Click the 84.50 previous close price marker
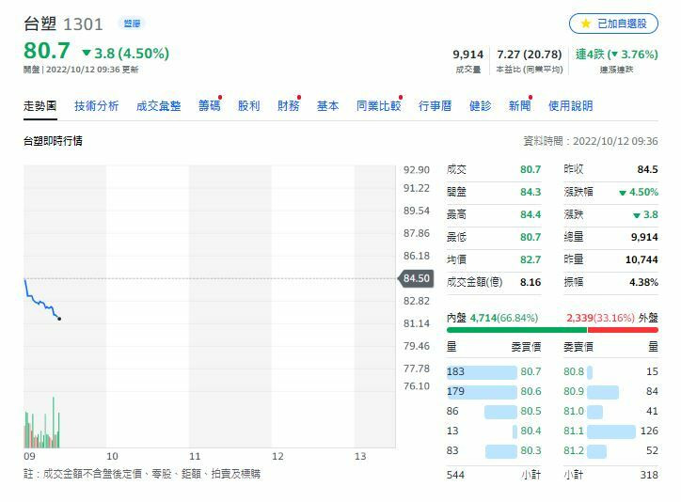The height and width of the screenshot is (502, 681). [416, 278]
